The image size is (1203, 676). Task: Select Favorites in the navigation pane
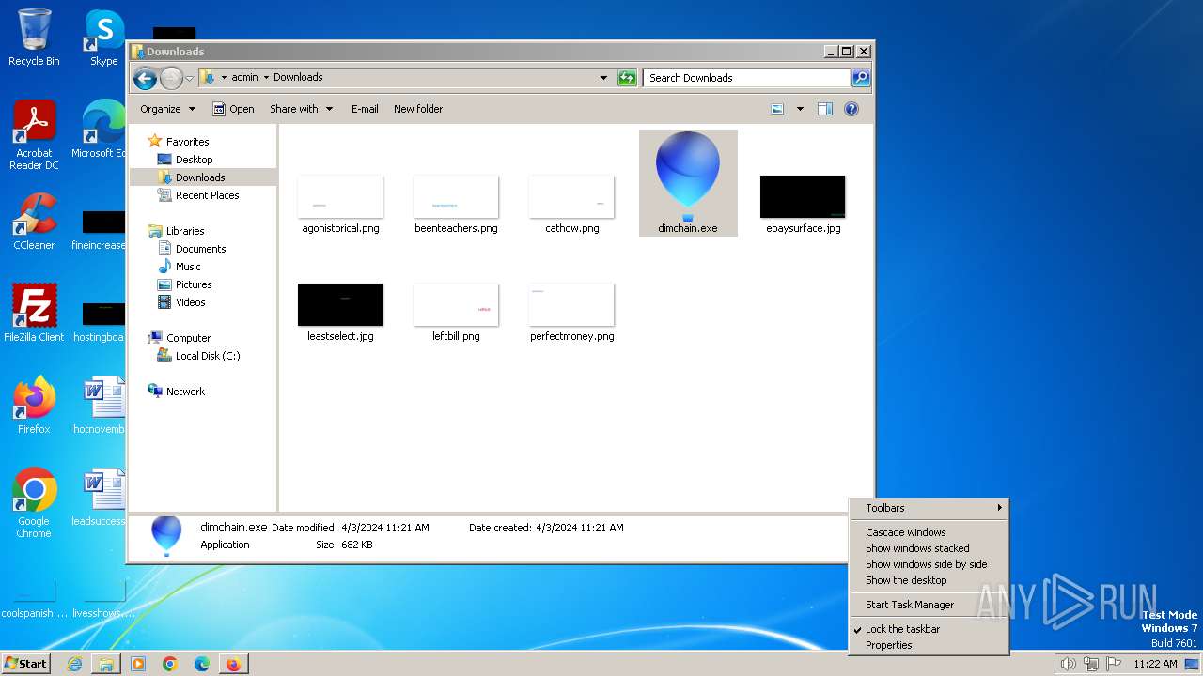[179, 142]
